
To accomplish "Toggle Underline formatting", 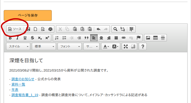I will pyautogui.click(x=25, y=38).
